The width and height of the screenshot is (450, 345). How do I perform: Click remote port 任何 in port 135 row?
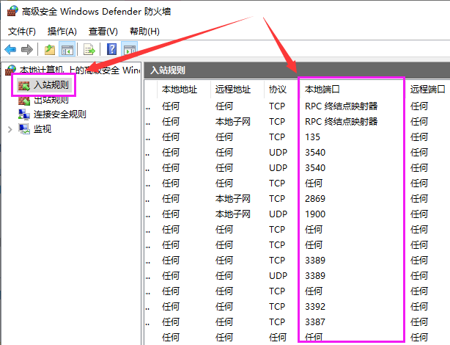(x=419, y=137)
